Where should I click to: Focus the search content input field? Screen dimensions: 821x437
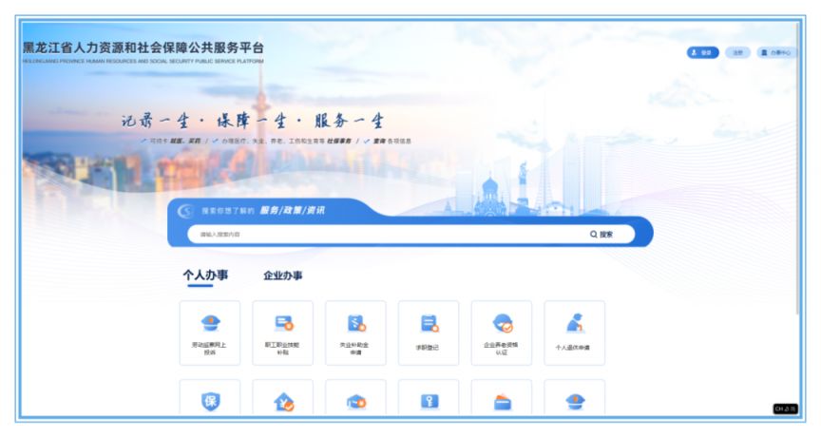pos(380,234)
